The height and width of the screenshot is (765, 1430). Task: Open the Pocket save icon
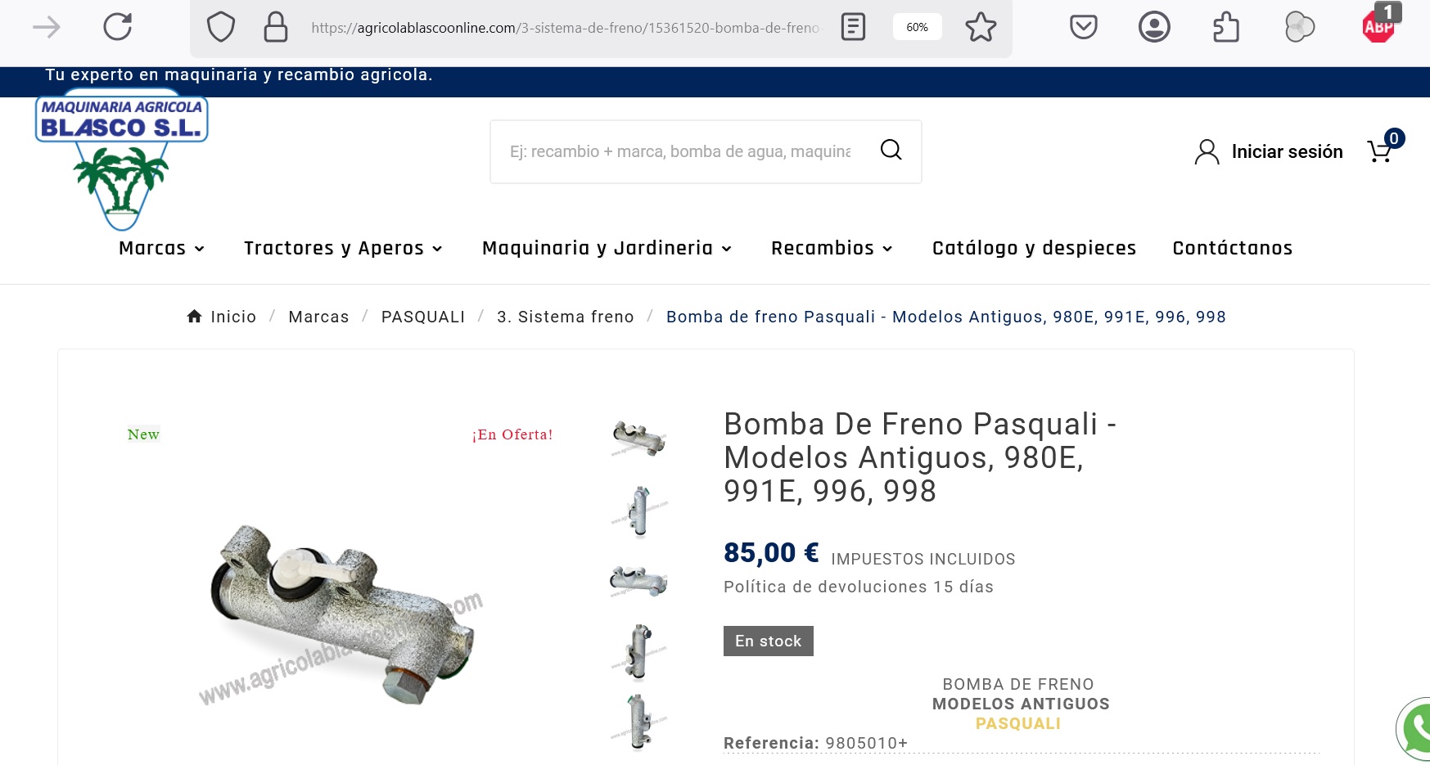click(x=1084, y=27)
